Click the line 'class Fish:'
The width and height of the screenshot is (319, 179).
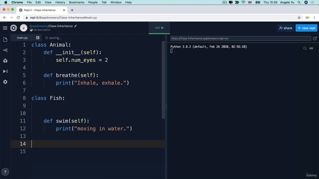tap(48, 98)
